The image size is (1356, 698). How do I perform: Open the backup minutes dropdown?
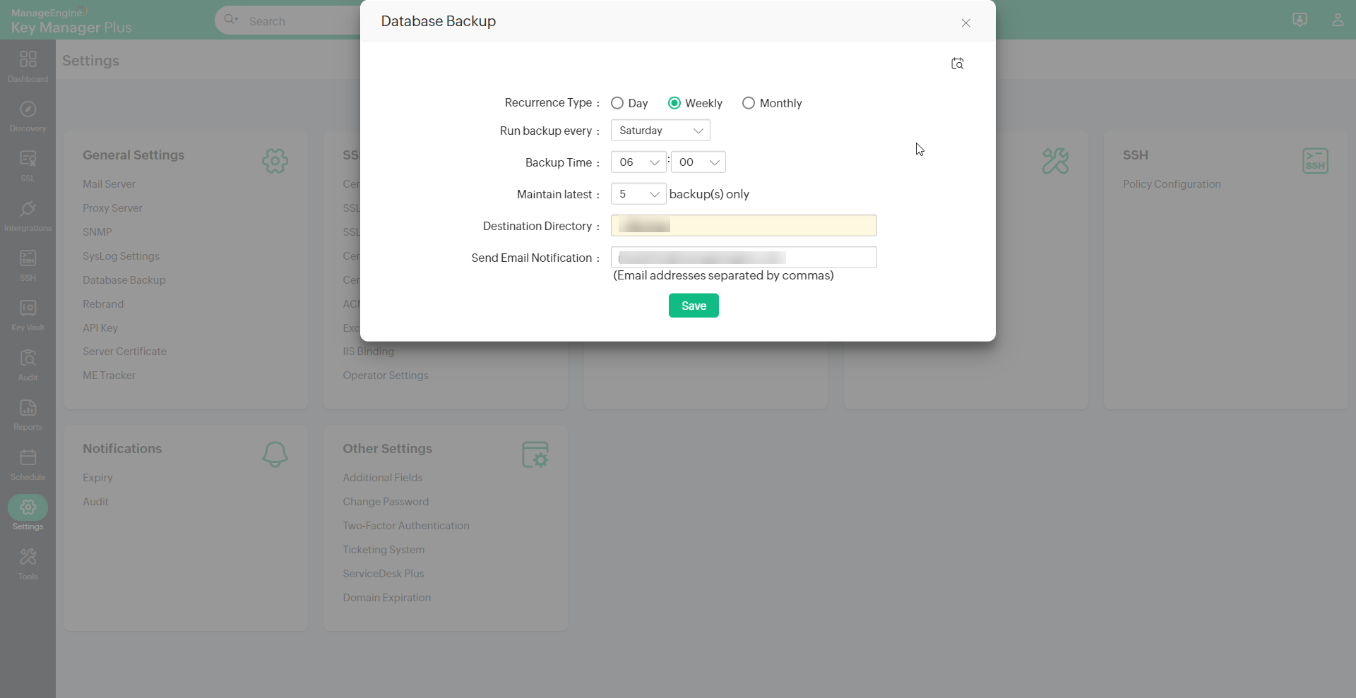[698, 162]
